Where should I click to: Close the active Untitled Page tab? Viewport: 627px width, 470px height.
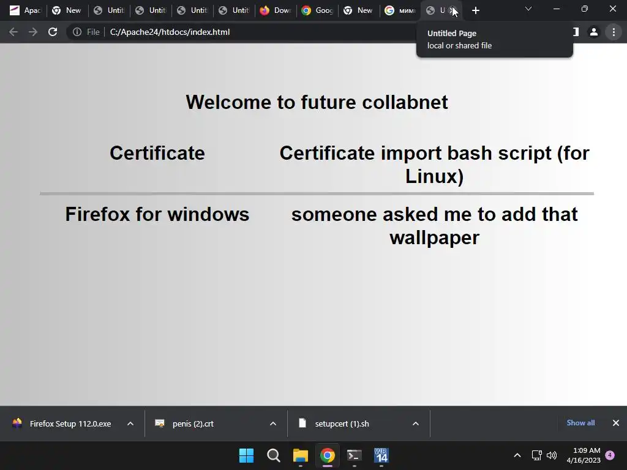tap(453, 10)
